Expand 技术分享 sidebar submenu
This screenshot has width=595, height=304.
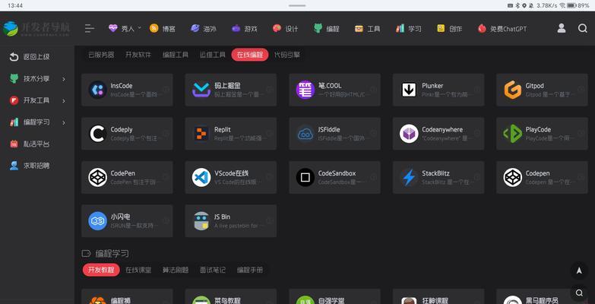(63, 79)
